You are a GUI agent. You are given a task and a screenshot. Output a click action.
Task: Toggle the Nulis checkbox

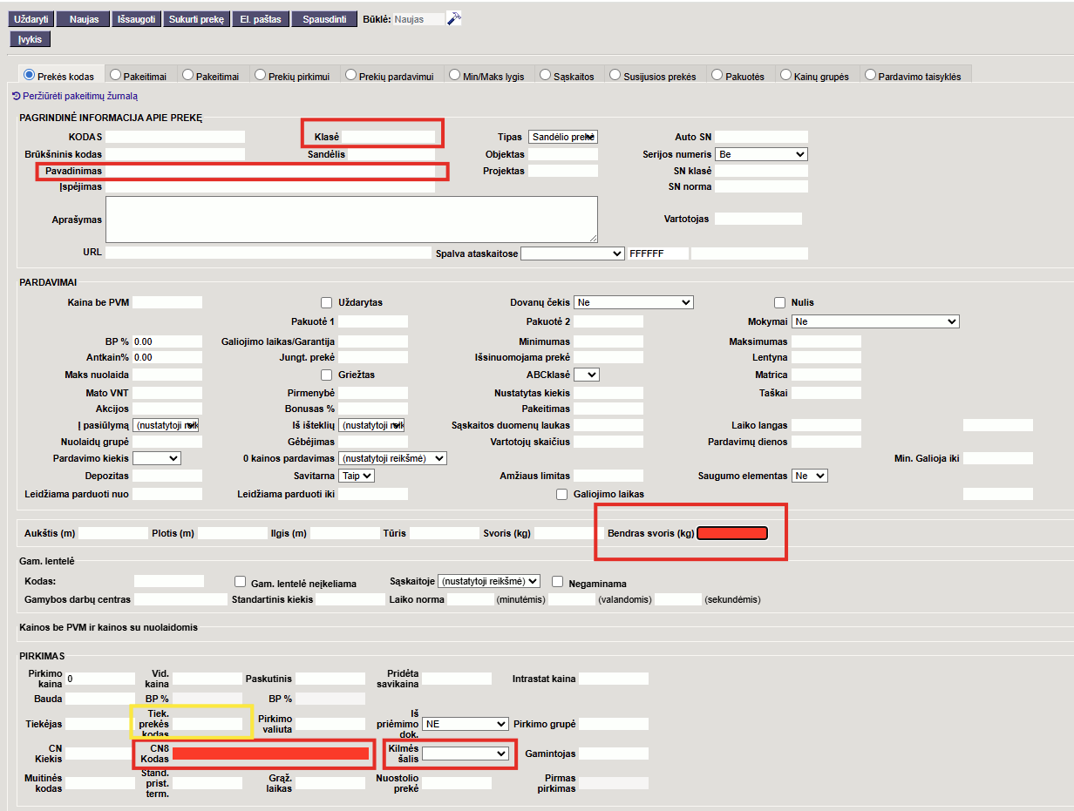coord(780,302)
